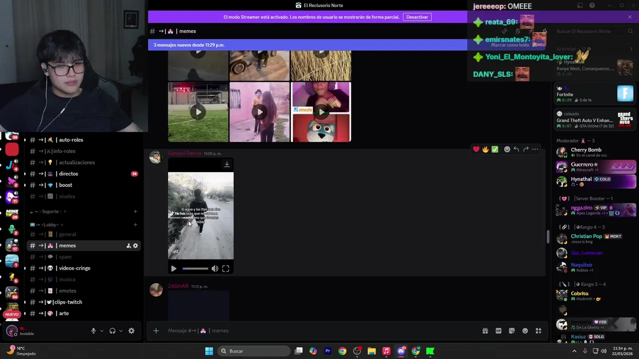
Task: Seek along the video progress bar
Action: (195, 269)
